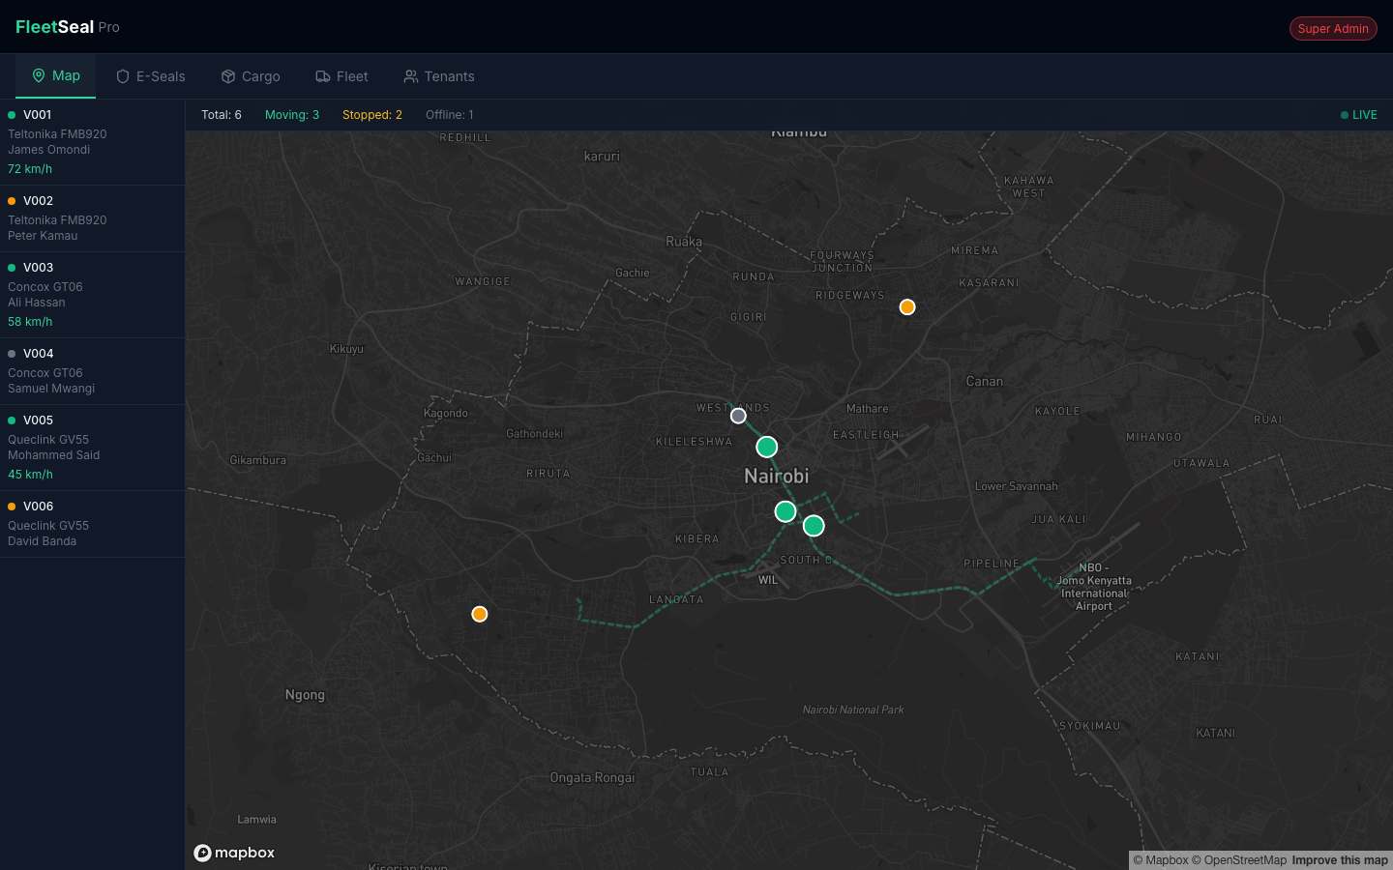Click the Mapbox logo
Screen dimensions: 1393x870
234,853
